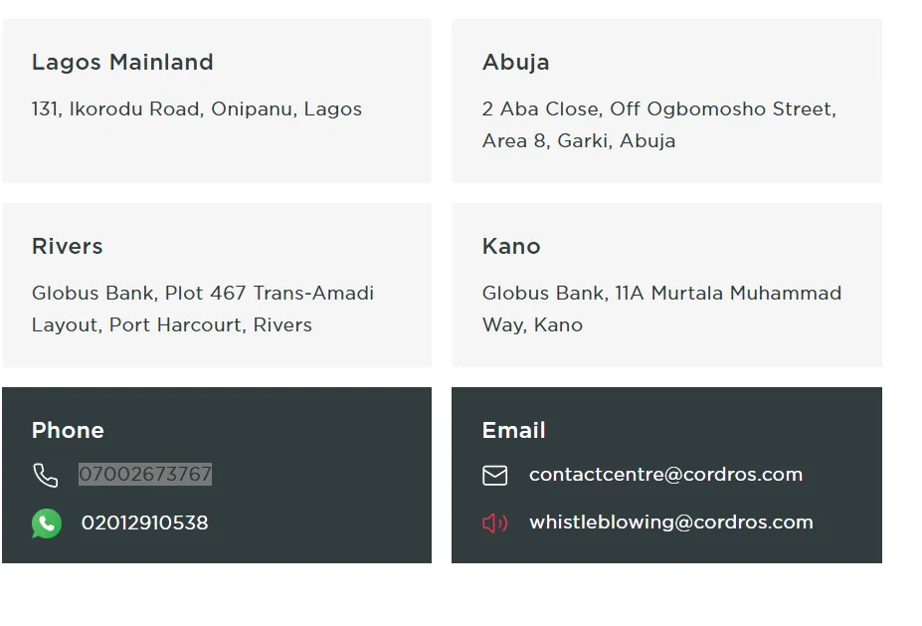
Task: Open WhatsApp number 02012910538
Action: pyautogui.click(x=144, y=523)
